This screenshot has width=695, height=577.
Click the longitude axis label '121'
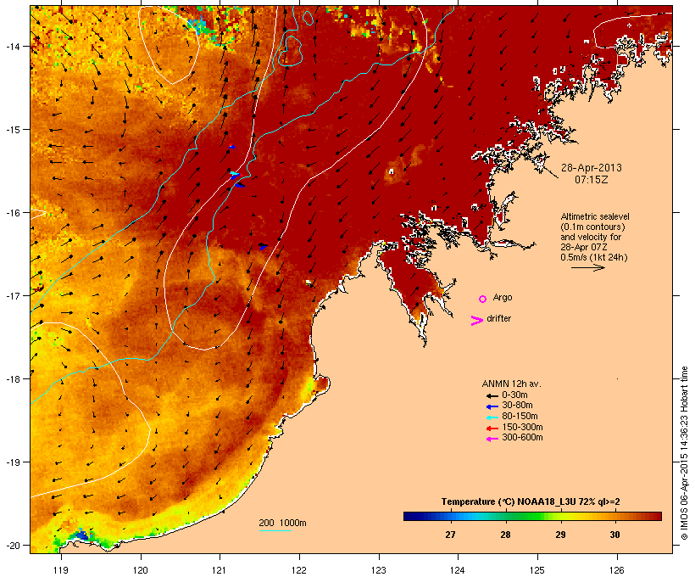[x=220, y=570]
